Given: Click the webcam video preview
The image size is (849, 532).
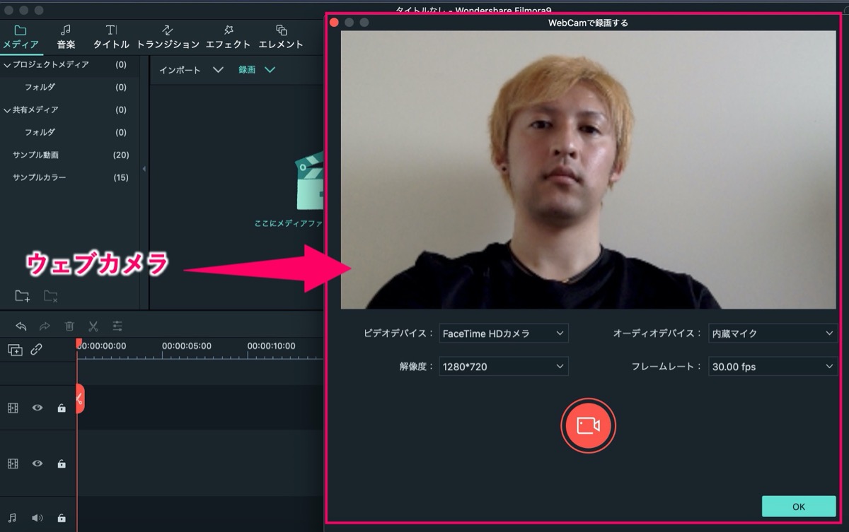Looking at the screenshot, I should coord(588,170).
